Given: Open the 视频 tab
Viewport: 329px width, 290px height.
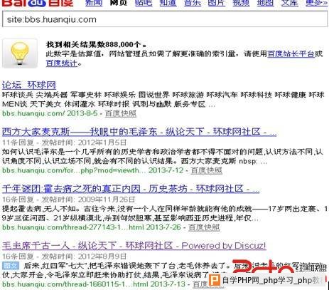Looking at the screenshot, I should tap(241, 3).
